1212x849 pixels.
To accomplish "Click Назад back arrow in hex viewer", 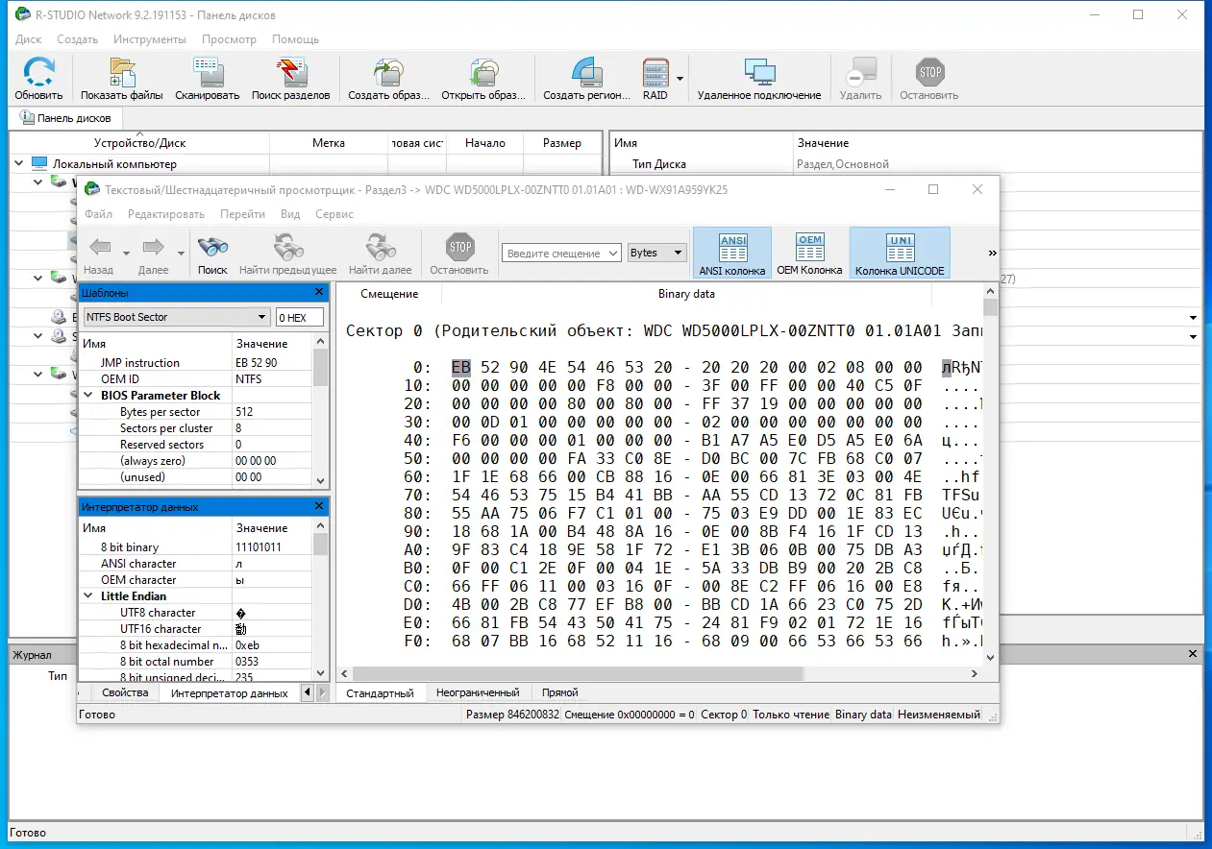I will coord(99,247).
